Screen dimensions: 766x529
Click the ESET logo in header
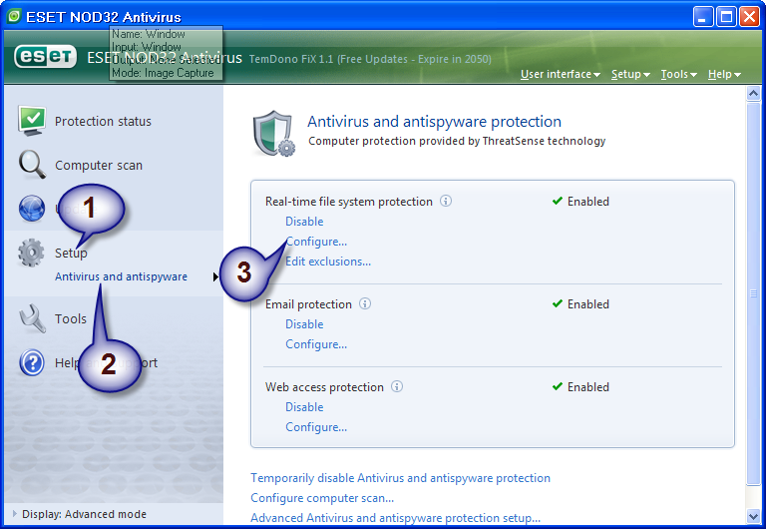(x=46, y=57)
